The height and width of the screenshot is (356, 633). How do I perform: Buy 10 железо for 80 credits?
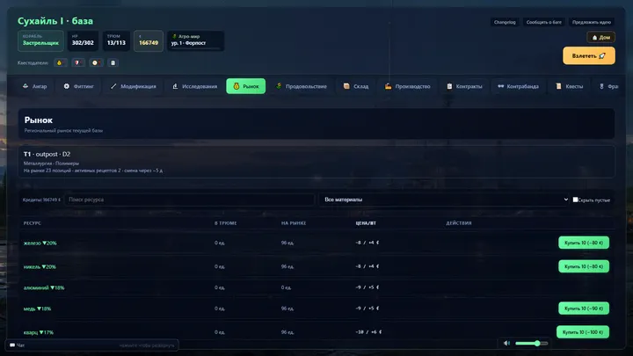(584, 243)
